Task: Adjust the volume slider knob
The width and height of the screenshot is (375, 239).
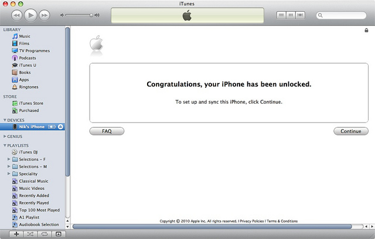Action: click(x=91, y=15)
